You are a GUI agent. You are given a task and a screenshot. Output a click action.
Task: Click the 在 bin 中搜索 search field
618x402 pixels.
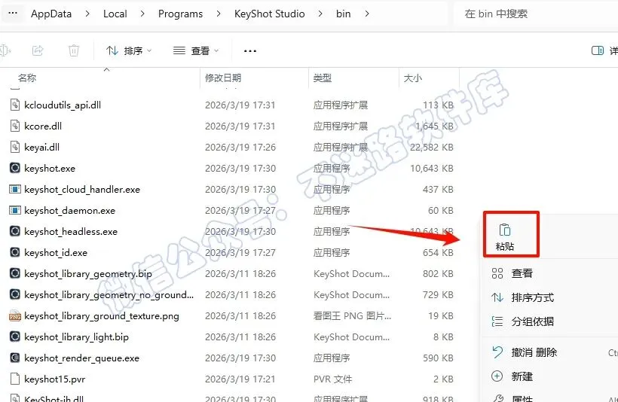click(536, 14)
